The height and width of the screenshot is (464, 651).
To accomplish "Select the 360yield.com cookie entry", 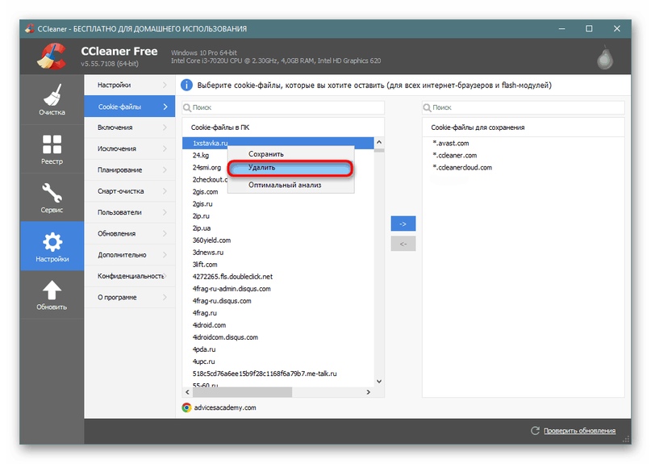I will point(211,240).
